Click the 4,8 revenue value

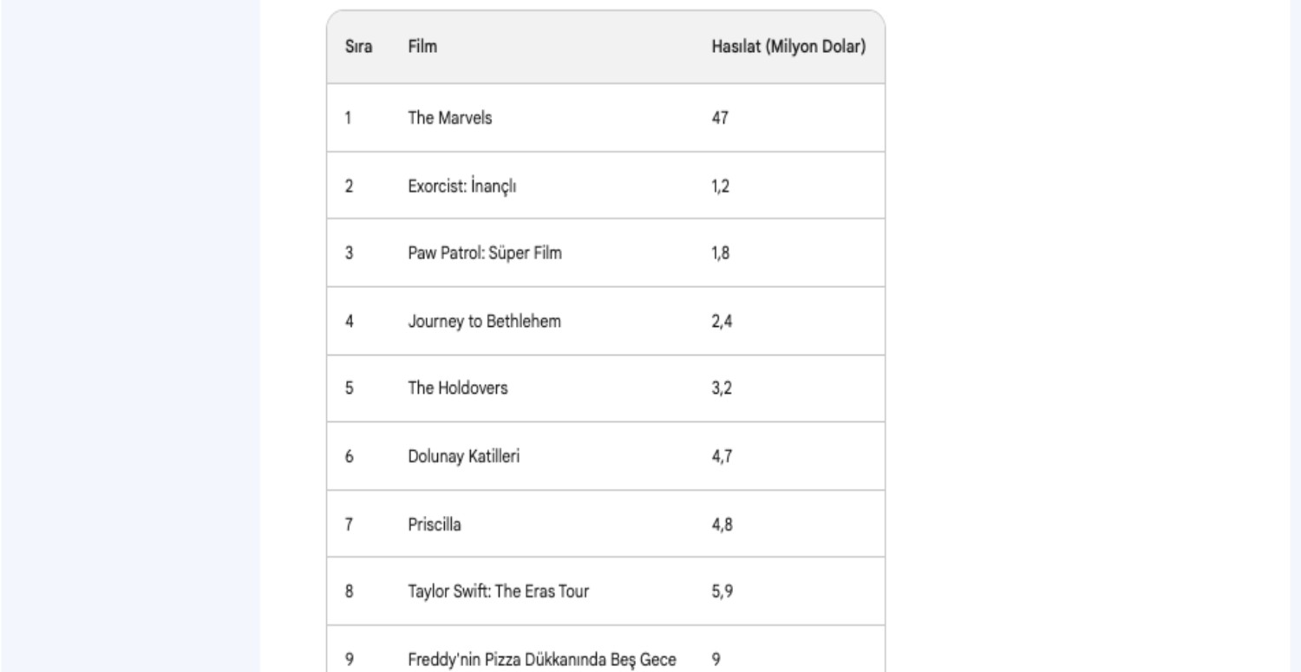719,524
